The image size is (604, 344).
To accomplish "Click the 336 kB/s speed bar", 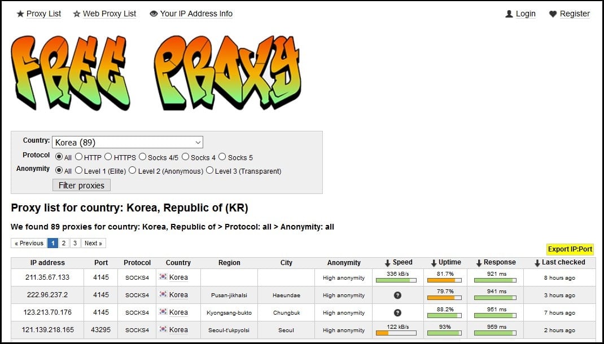I will 396,280.
